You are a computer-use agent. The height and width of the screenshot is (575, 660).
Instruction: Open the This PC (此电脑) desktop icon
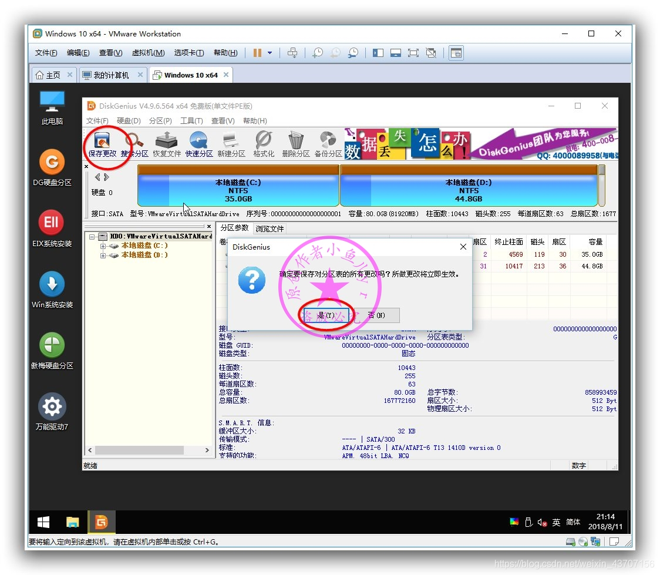point(52,108)
